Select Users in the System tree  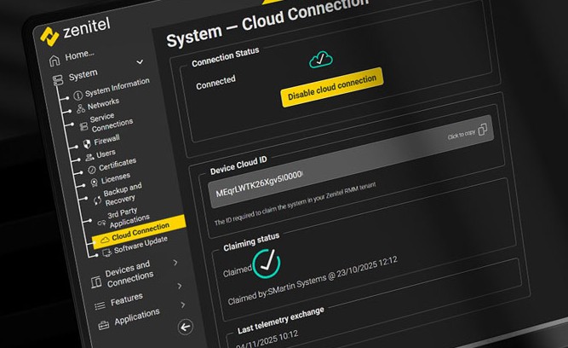[x=106, y=154]
